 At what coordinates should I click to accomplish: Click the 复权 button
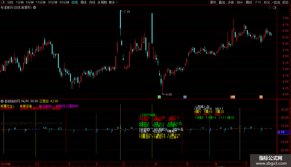(213, 2)
